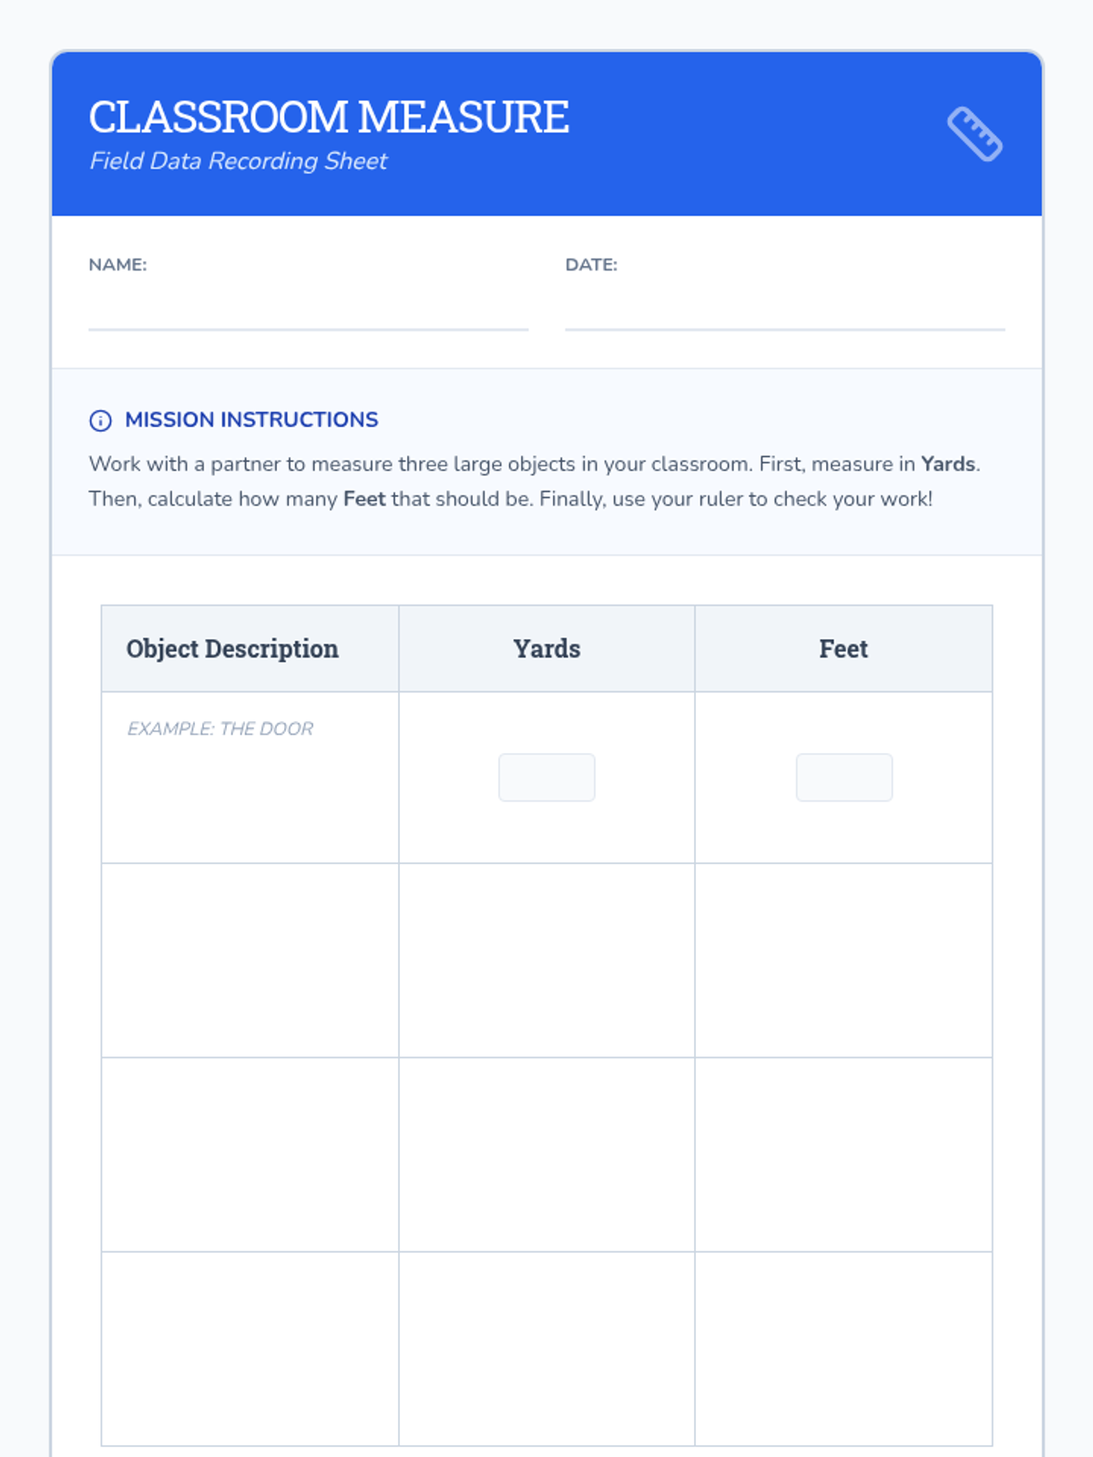Click second row object description cell
1093x1457 pixels.
(250, 961)
